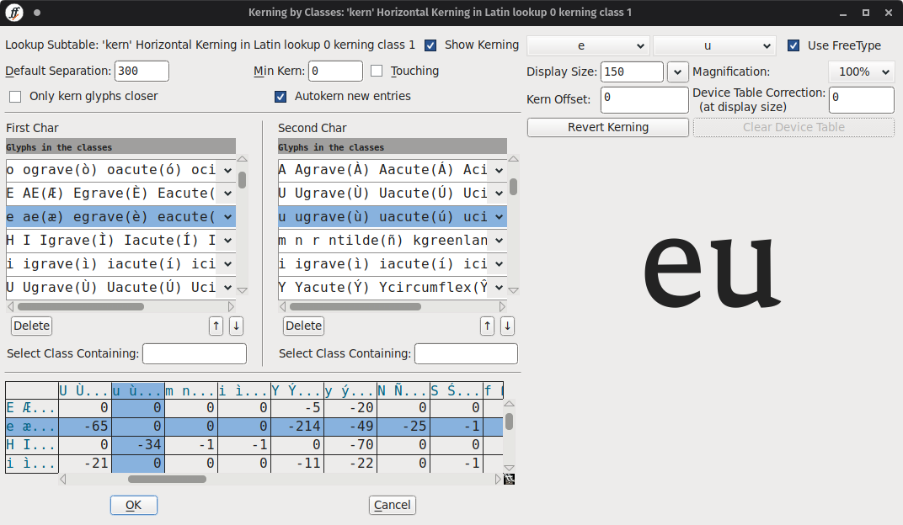903x525 pixels.
Task: Click Delete under Second Char list
Action: click(303, 326)
